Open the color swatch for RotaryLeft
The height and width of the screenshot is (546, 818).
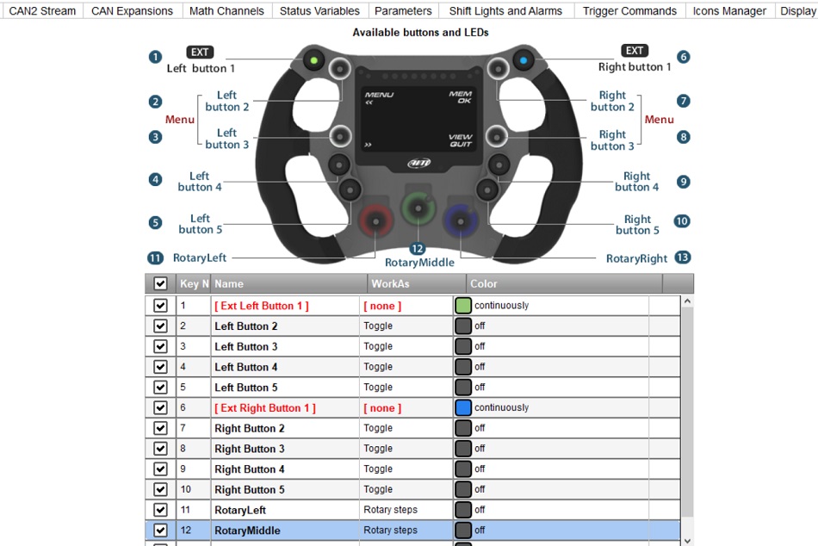[463, 510]
